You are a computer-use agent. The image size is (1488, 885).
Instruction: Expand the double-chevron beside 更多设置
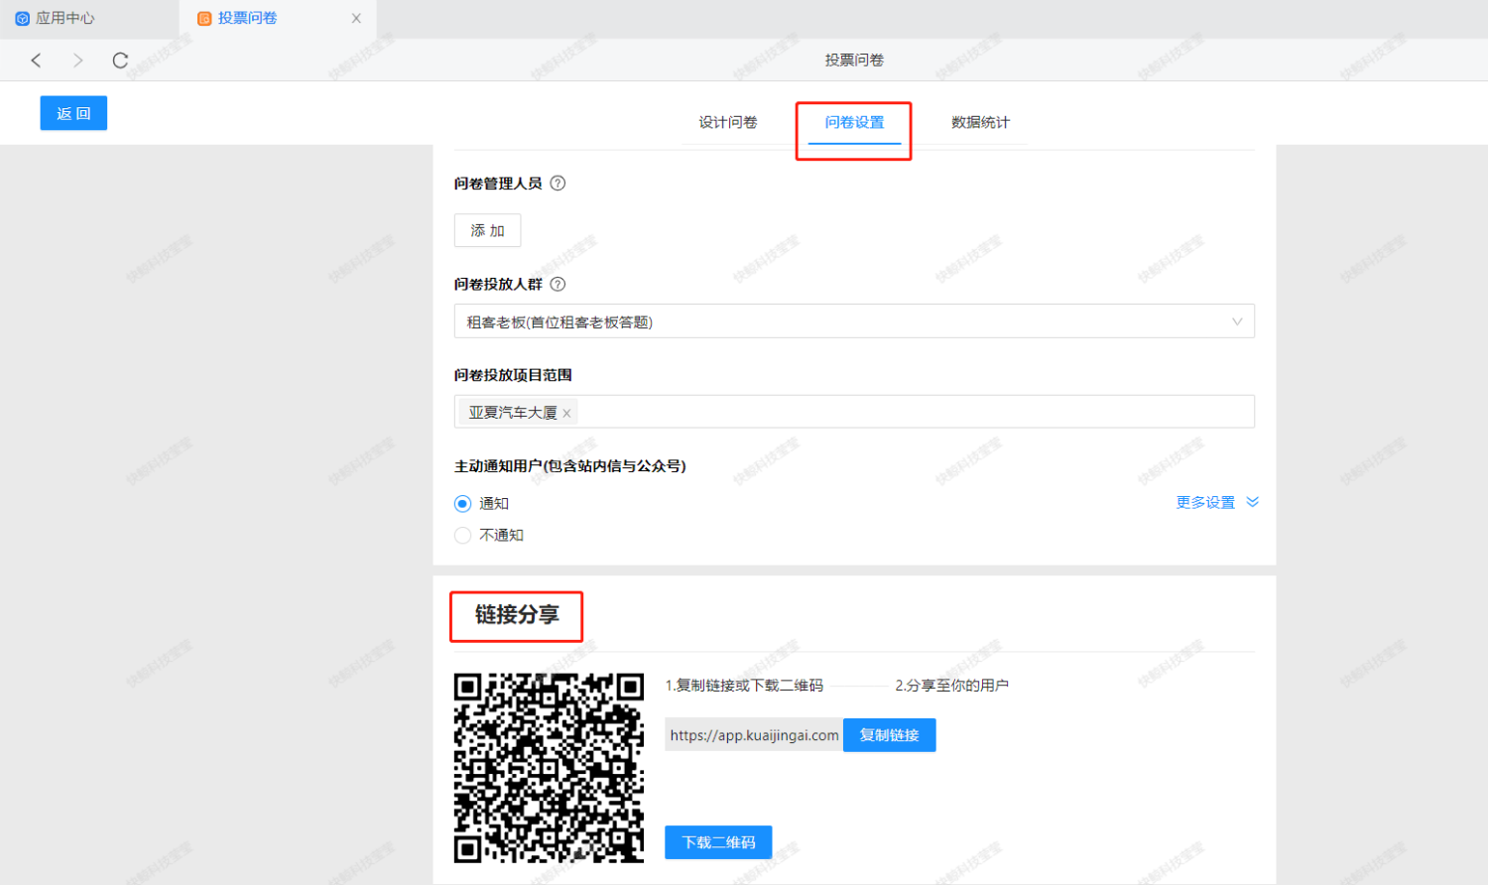tap(1252, 502)
